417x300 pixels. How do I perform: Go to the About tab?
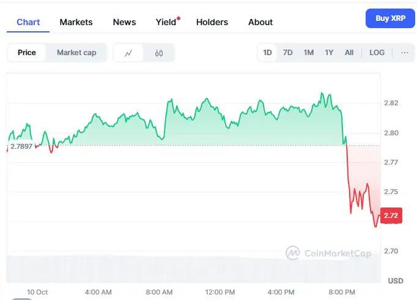pos(260,22)
